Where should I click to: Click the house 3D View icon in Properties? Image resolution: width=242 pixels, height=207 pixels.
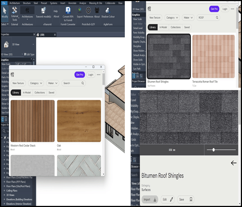pyautogui.click(x=6, y=44)
